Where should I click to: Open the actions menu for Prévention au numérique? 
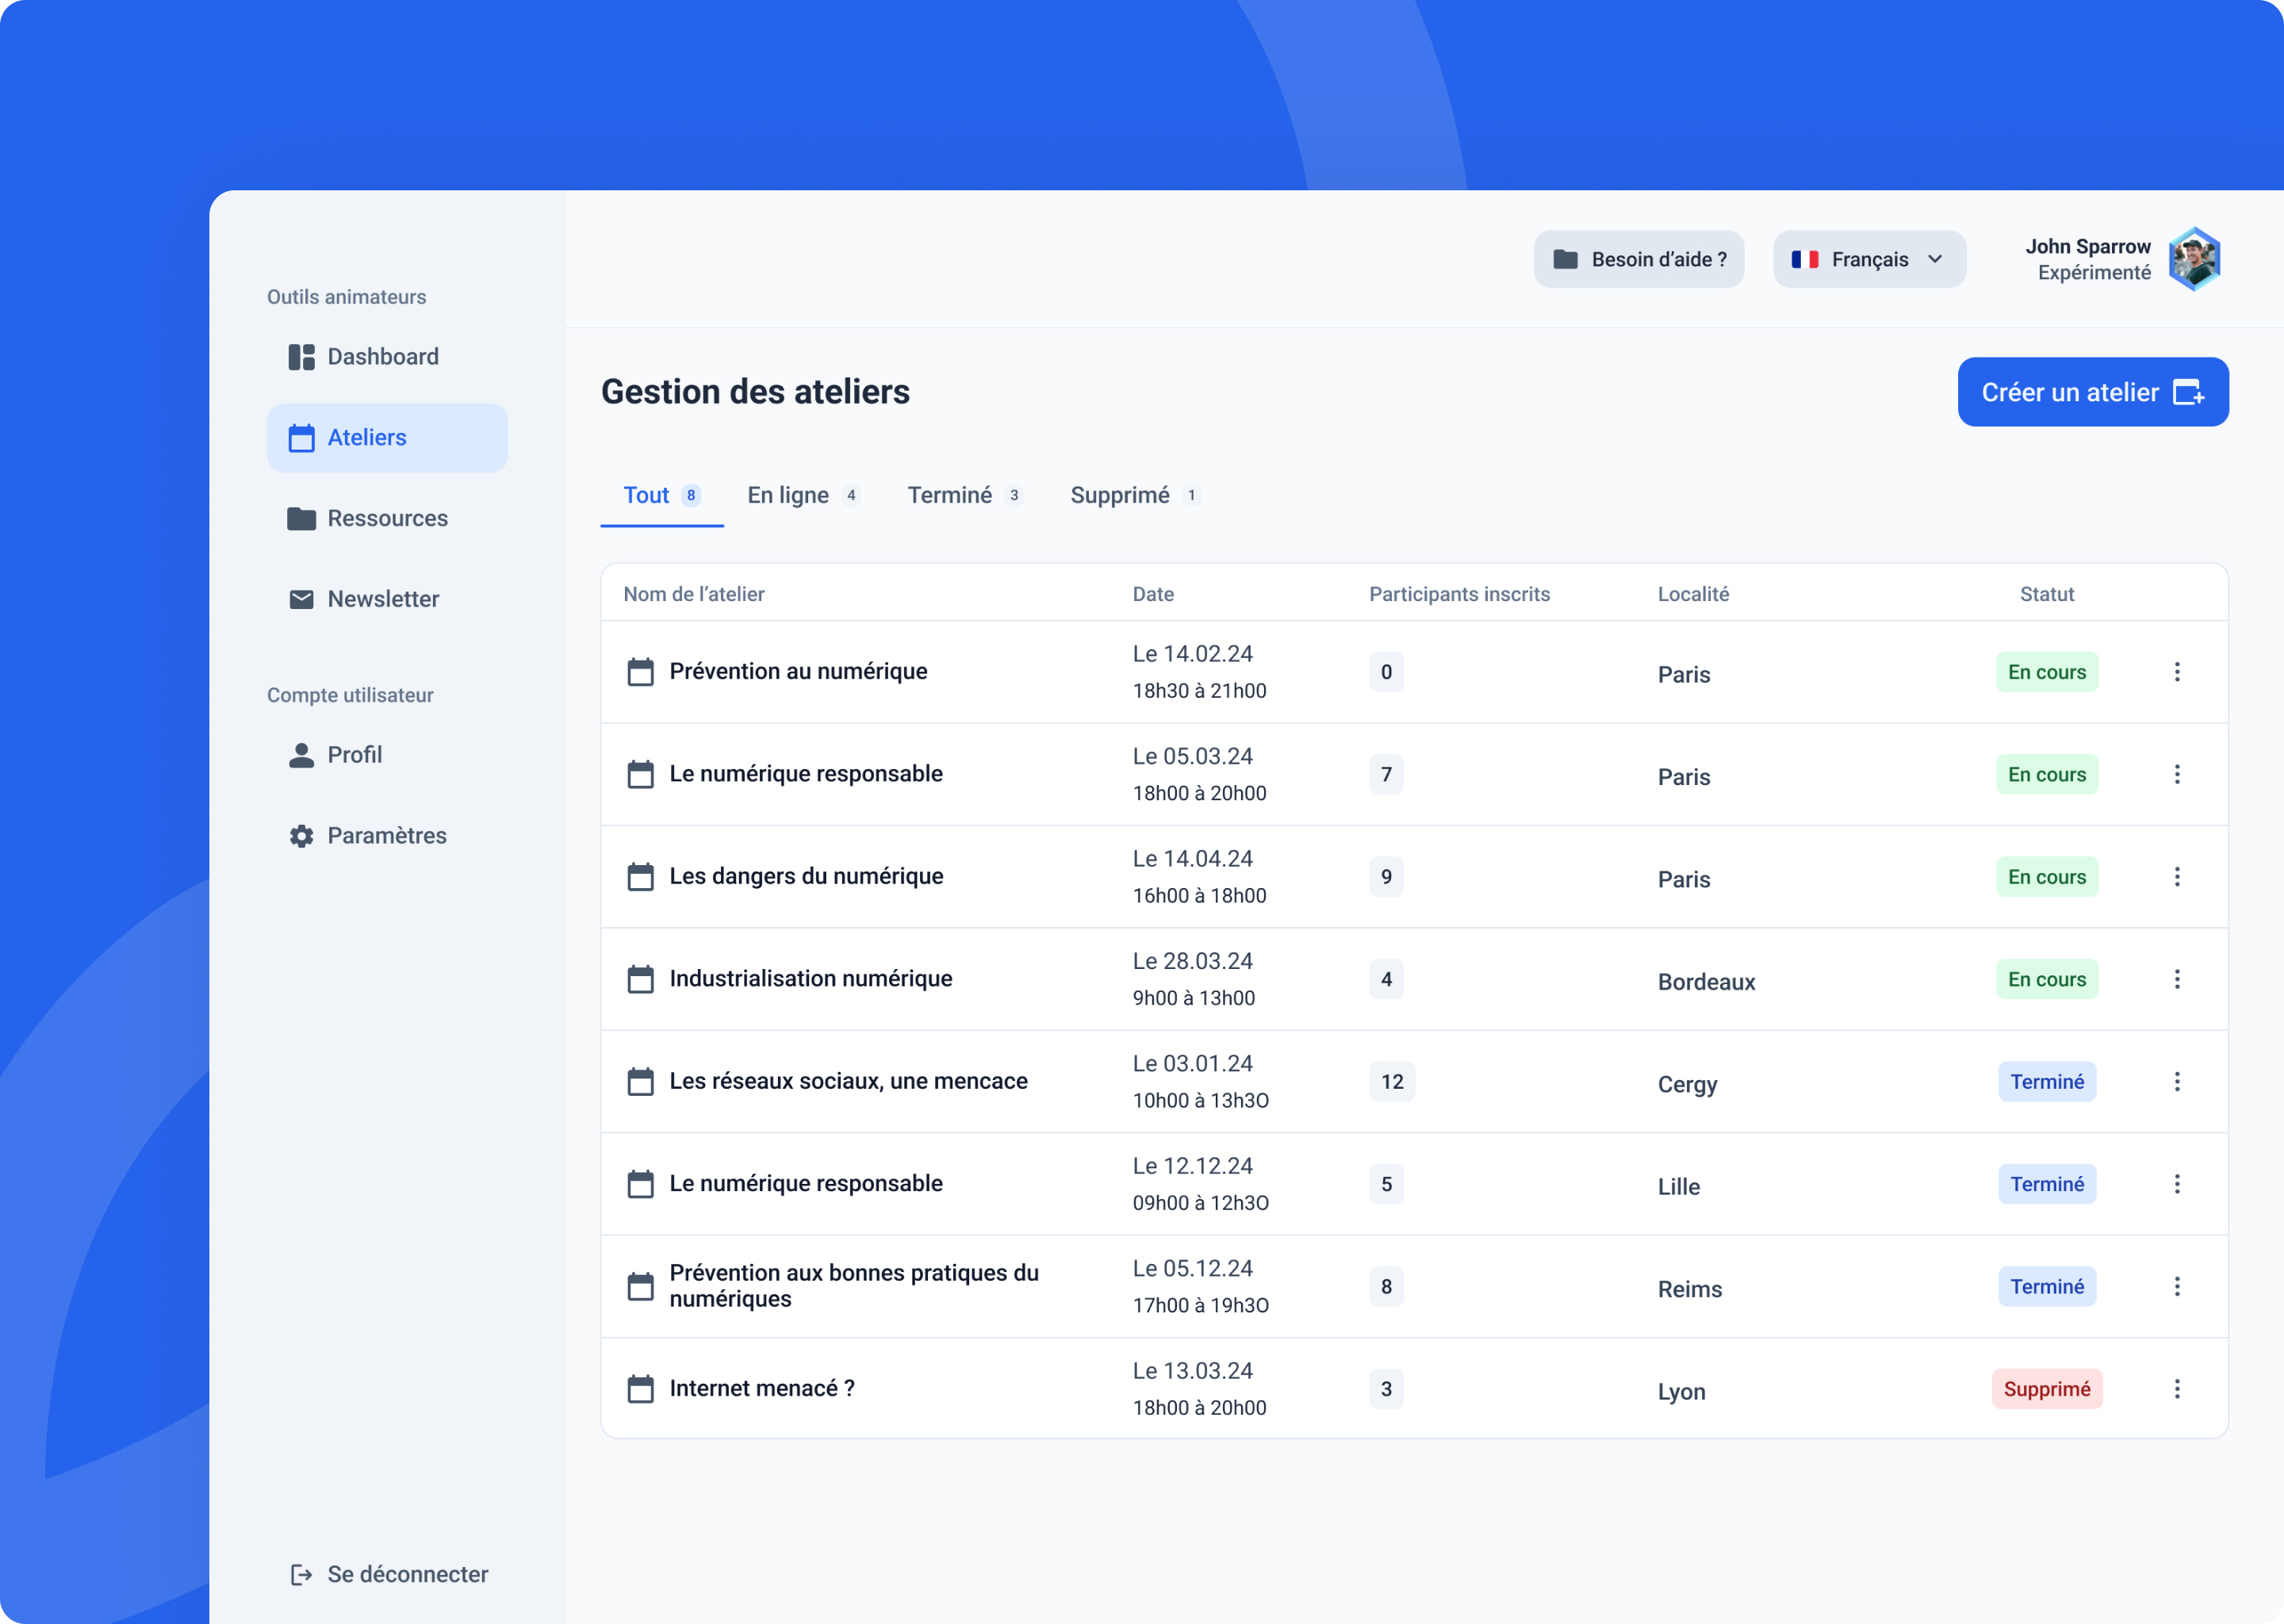point(2177,671)
